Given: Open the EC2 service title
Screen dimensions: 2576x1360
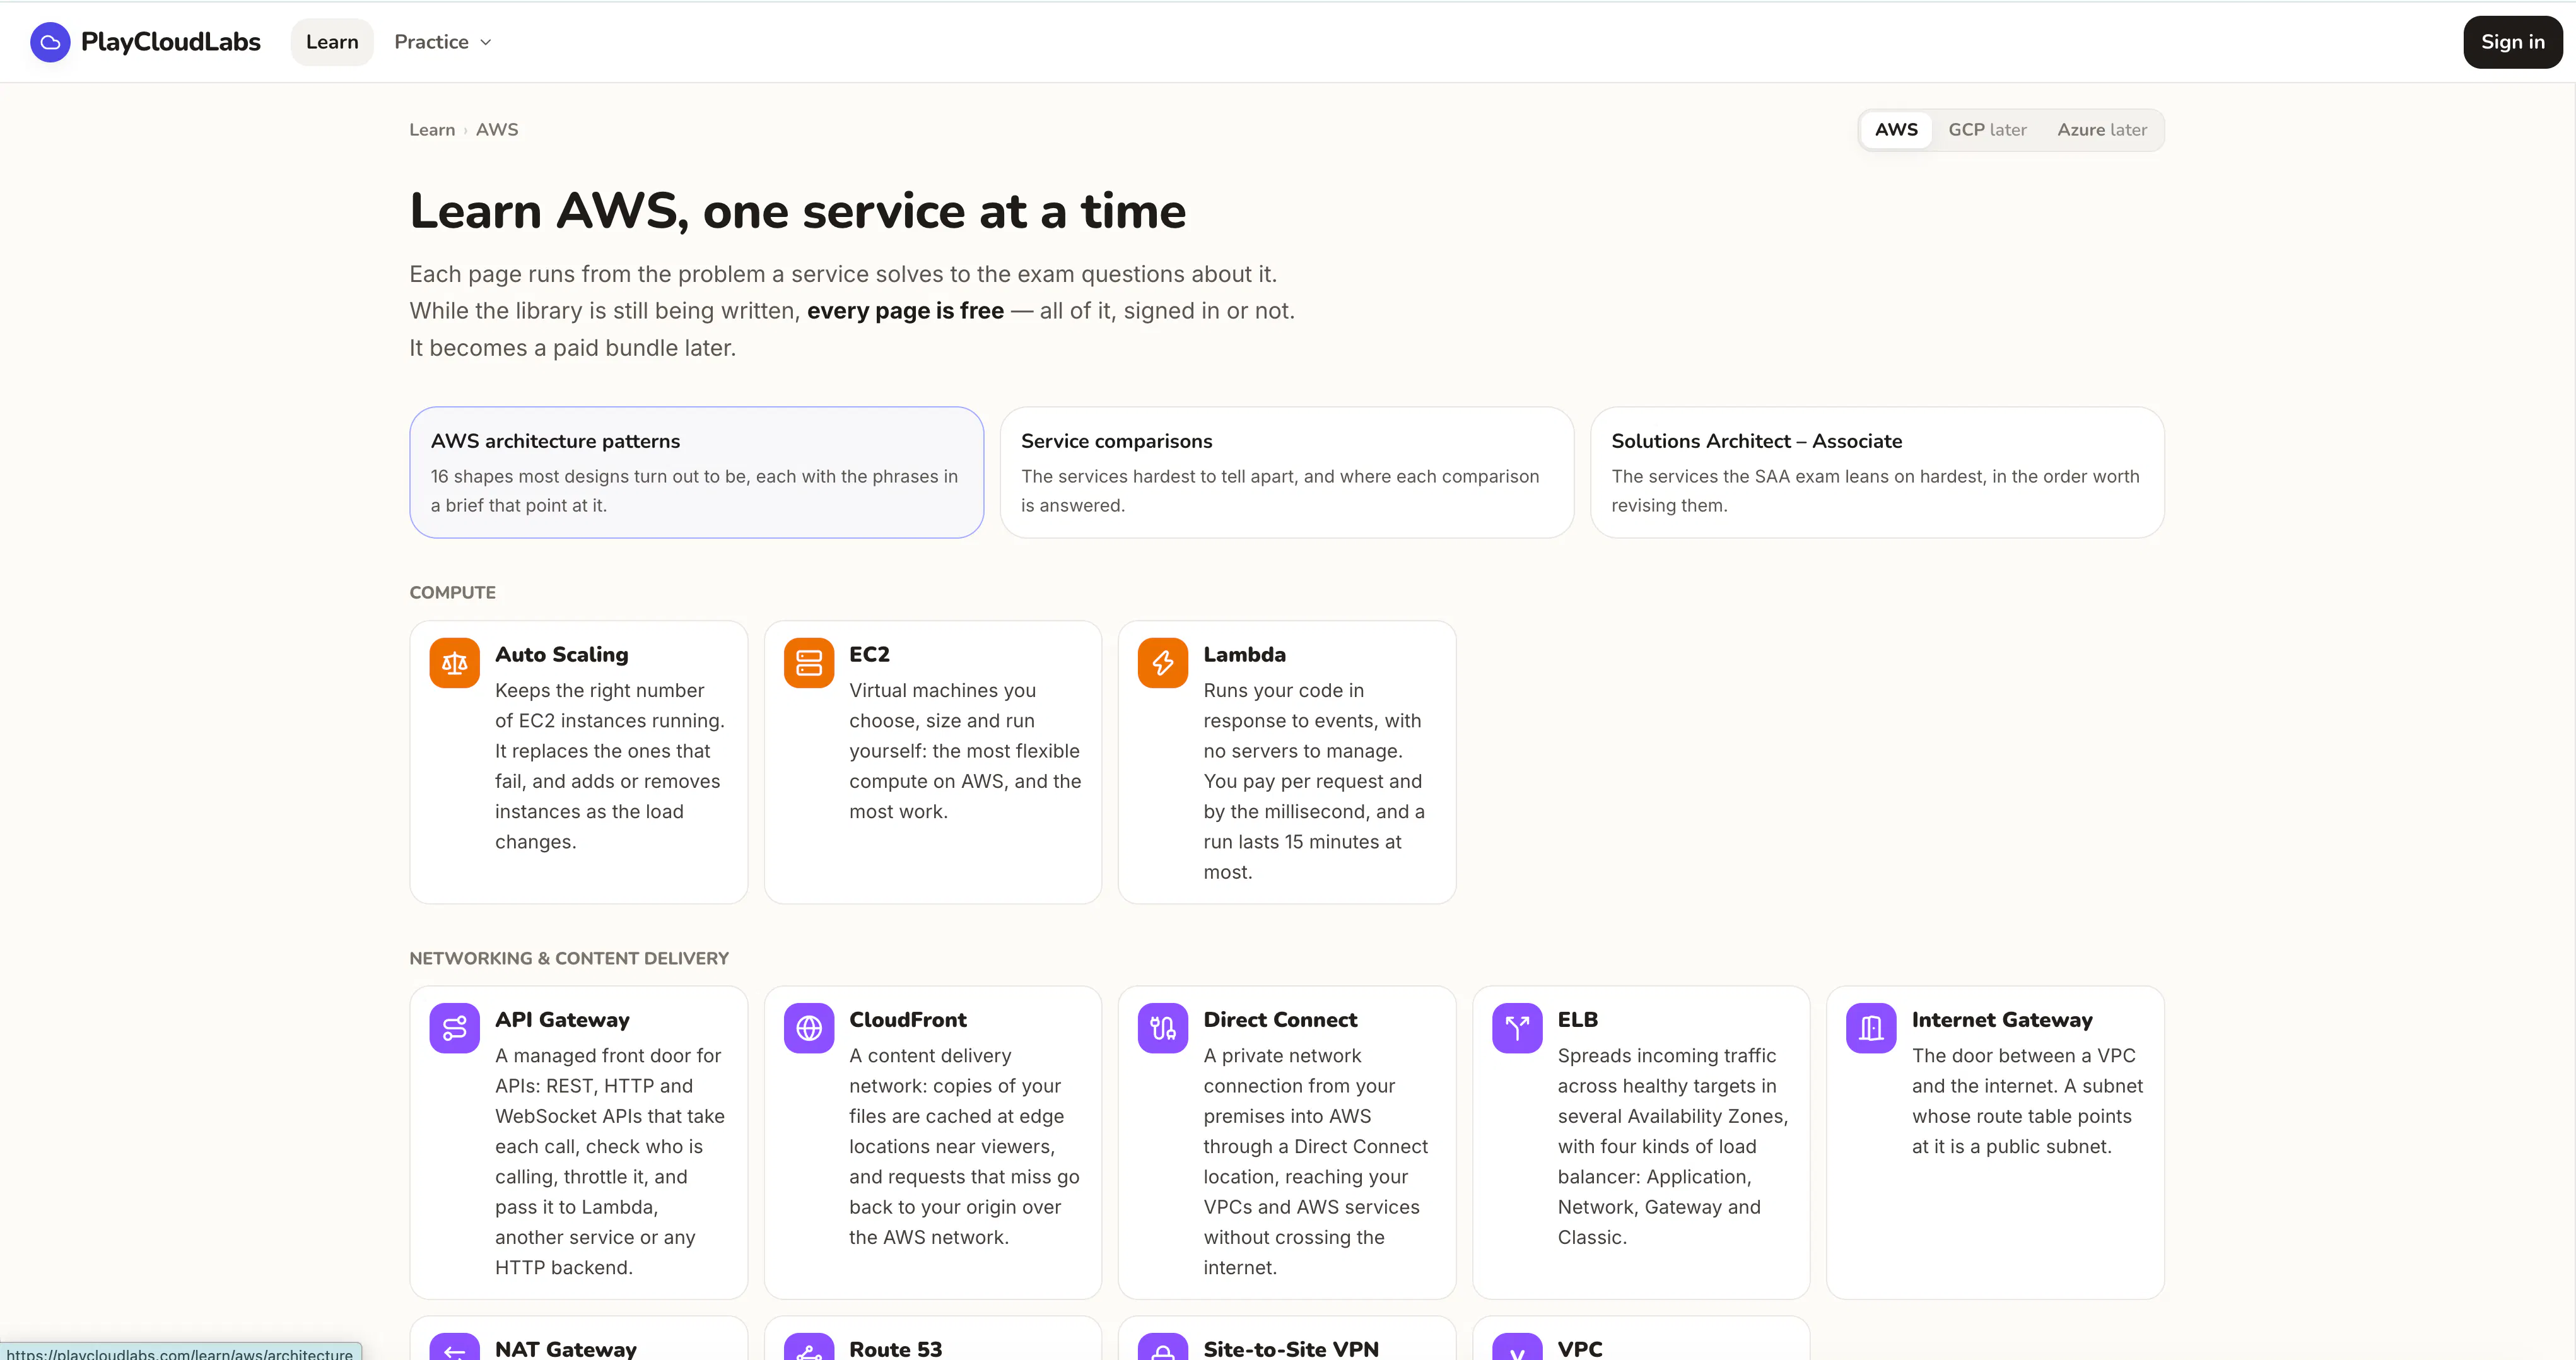Looking at the screenshot, I should (869, 654).
